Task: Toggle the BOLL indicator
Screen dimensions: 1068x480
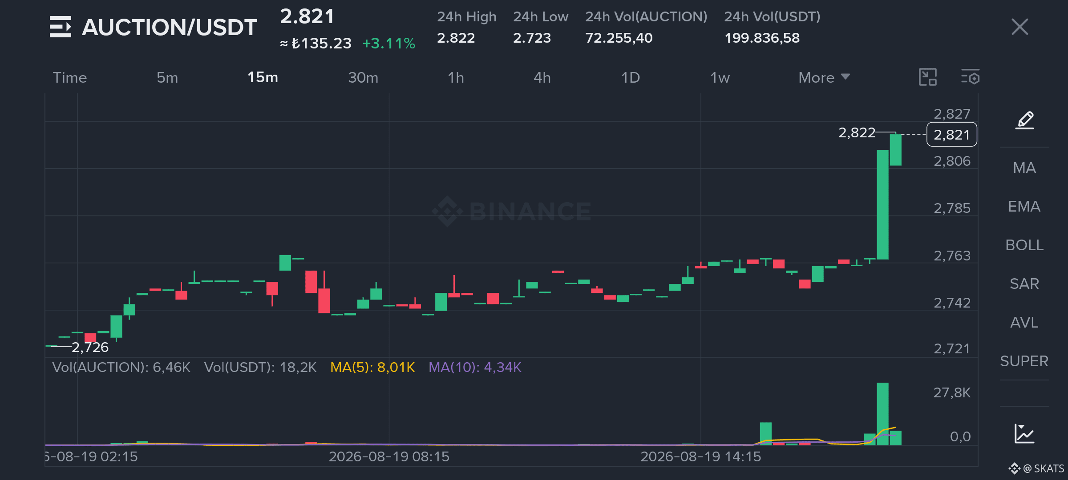Action: coord(1024,245)
